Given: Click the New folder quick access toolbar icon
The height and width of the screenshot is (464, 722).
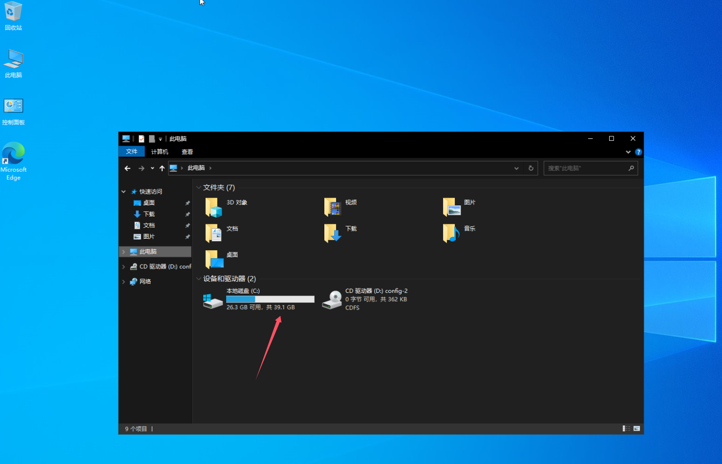Looking at the screenshot, I should click(152, 139).
